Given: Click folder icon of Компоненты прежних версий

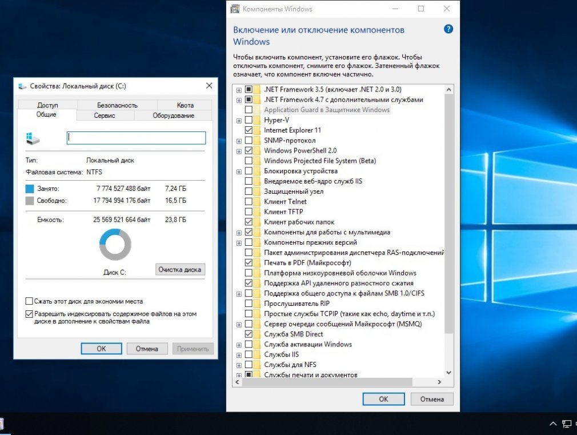Looking at the screenshot, I should 257,242.
